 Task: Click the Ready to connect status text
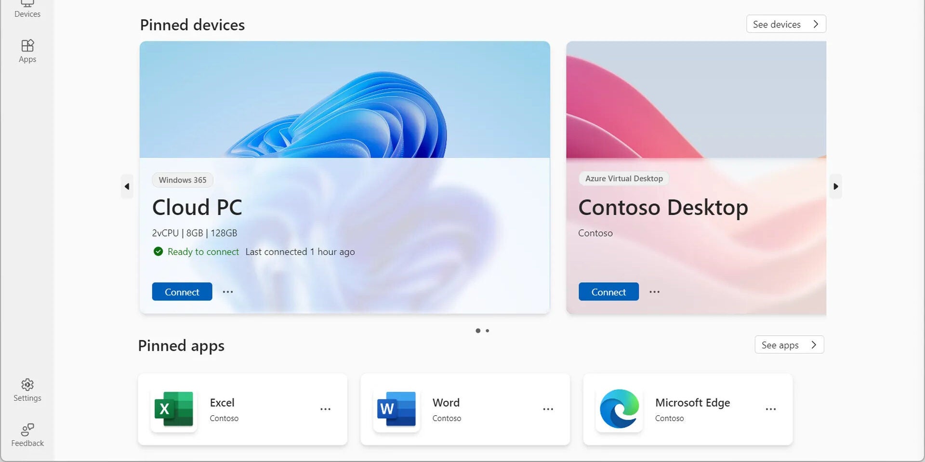203,251
